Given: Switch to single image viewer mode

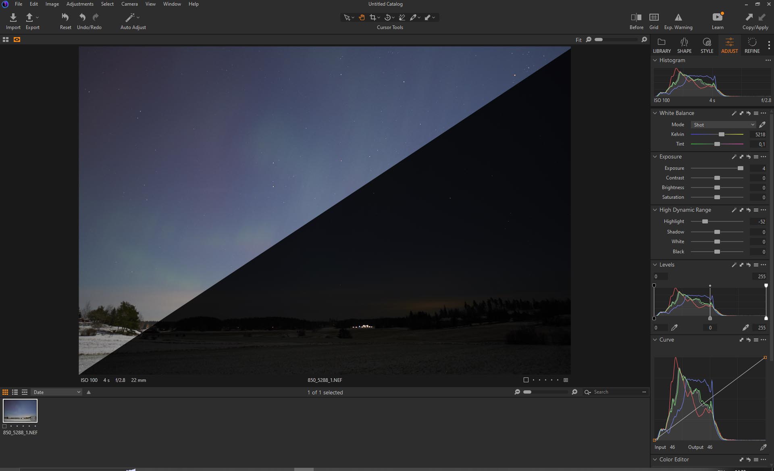Looking at the screenshot, I should pos(17,40).
